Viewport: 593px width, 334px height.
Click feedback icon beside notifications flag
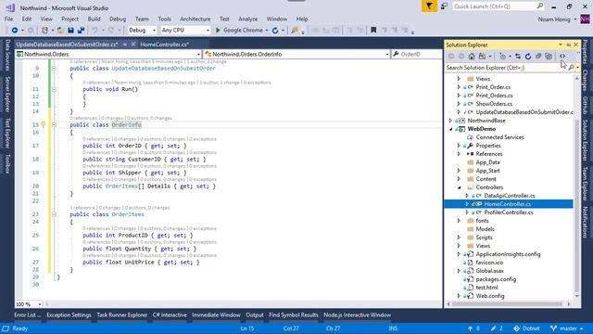pyautogui.click(x=445, y=6)
